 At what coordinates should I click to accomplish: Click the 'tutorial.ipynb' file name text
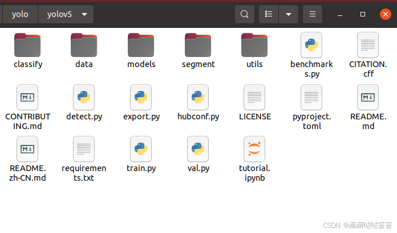254,173
